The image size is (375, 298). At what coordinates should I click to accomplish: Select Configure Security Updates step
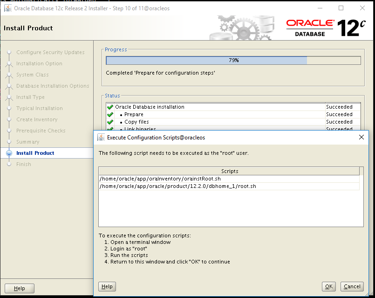tap(50, 52)
